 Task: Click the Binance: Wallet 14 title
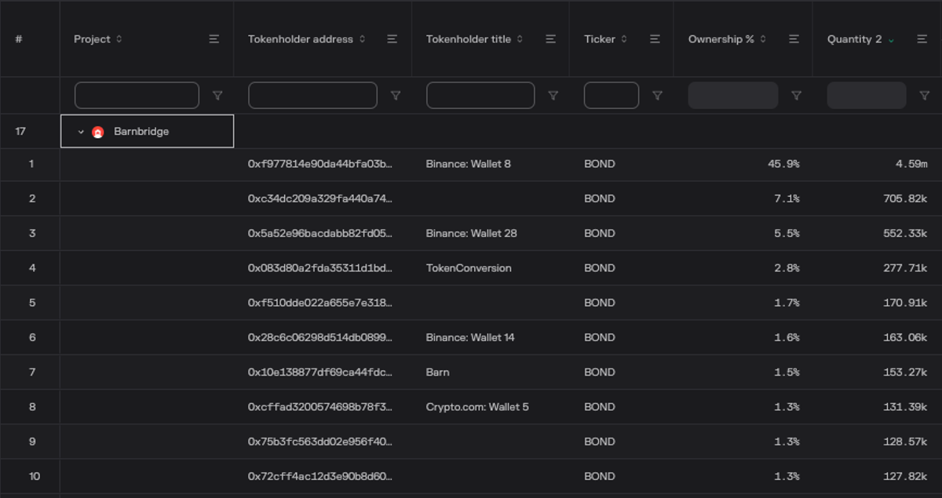coord(470,337)
